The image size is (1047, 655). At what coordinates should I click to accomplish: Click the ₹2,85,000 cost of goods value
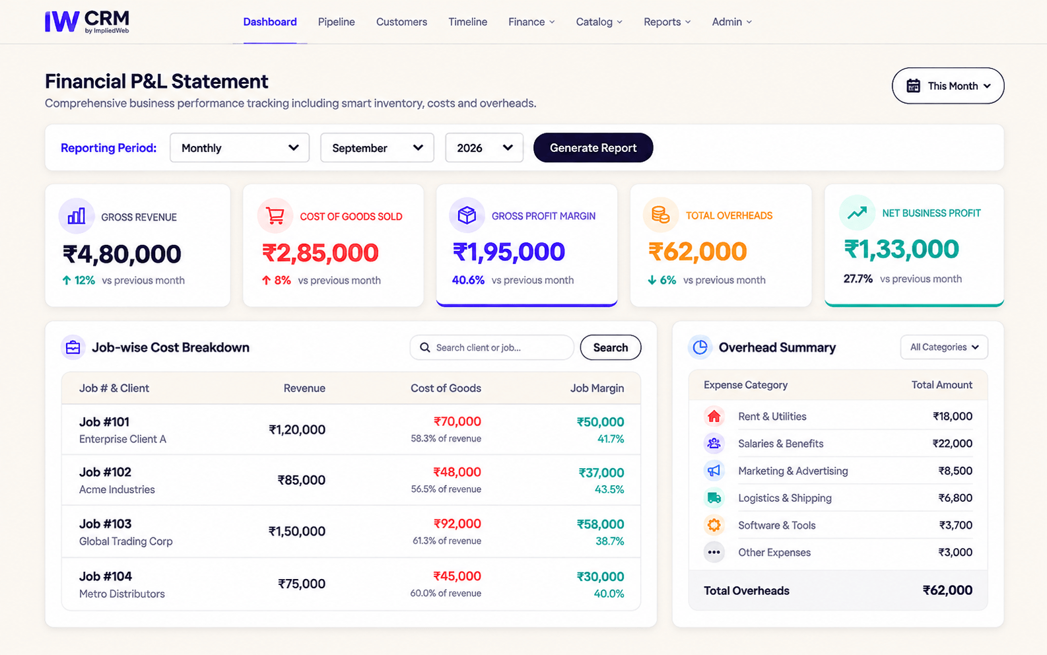click(320, 253)
